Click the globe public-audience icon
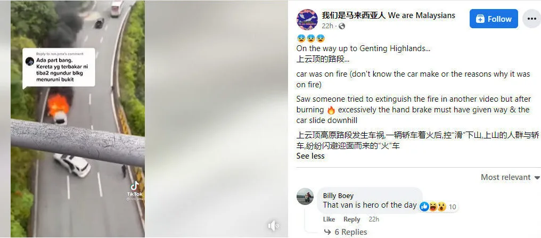 (341, 26)
